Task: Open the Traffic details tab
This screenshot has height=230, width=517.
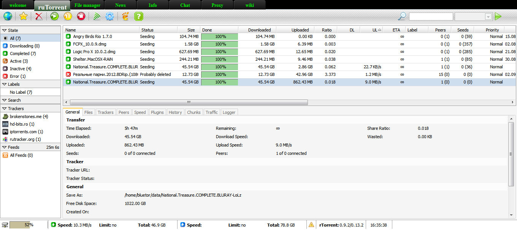Action: (212, 112)
